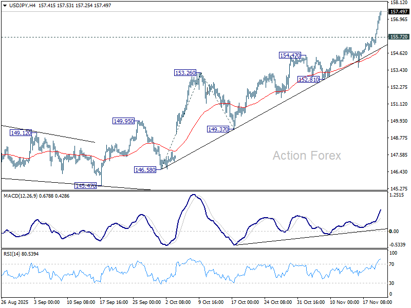411x308 pixels.
Task: Select the 149.120 price label
Action: point(21,133)
